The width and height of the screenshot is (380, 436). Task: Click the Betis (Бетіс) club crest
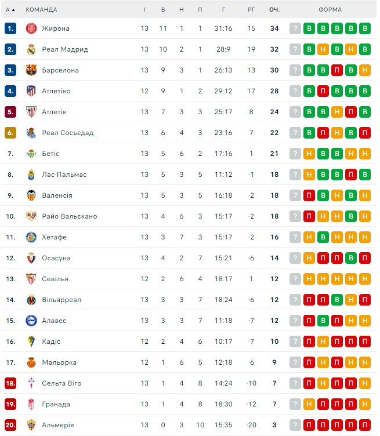click(31, 154)
